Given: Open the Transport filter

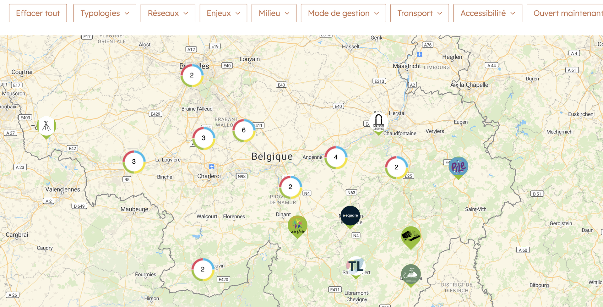Looking at the screenshot, I should pyautogui.click(x=419, y=13).
